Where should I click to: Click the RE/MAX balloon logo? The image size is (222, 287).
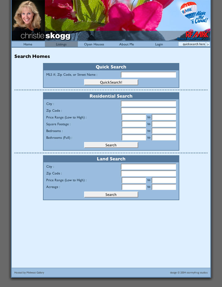[194, 13]
